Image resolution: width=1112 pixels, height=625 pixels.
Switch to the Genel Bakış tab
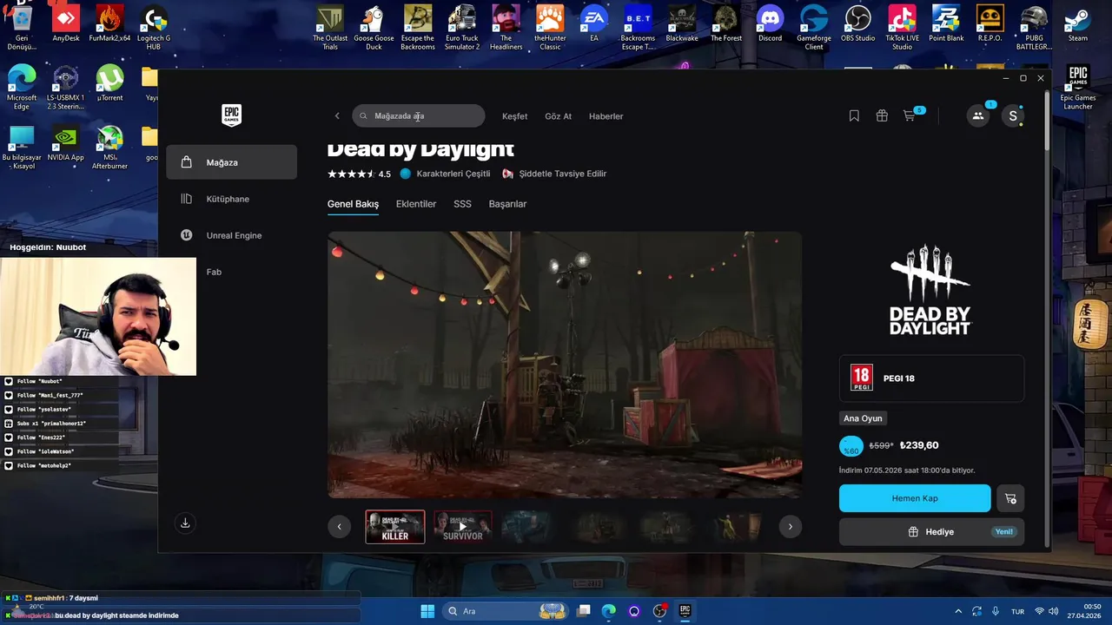point(353,204)
